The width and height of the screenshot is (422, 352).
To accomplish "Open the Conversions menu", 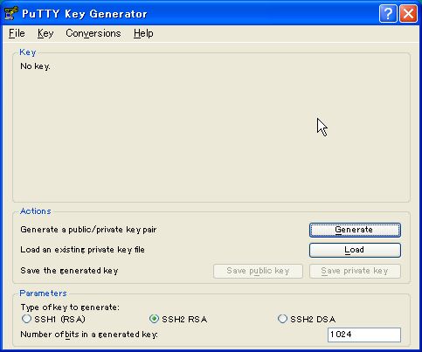I will [x=93, y=33].
